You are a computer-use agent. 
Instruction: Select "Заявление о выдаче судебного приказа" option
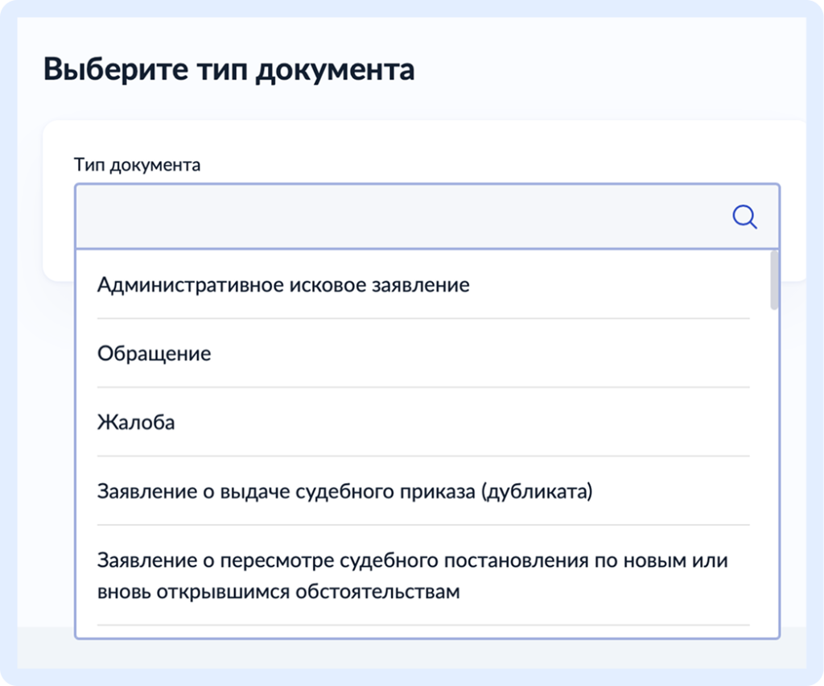[x=344, y=491]
